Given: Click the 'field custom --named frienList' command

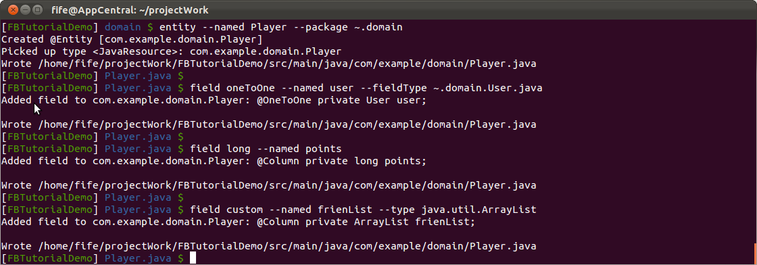Looking at the screenshot, I should pos(281,210).
